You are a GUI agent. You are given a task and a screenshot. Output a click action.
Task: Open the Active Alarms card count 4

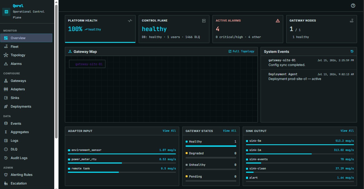(x=218, y=29)
